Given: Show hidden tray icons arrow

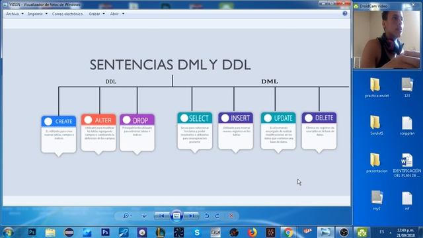Looking at the screenshot, I should tap(391, 232).
